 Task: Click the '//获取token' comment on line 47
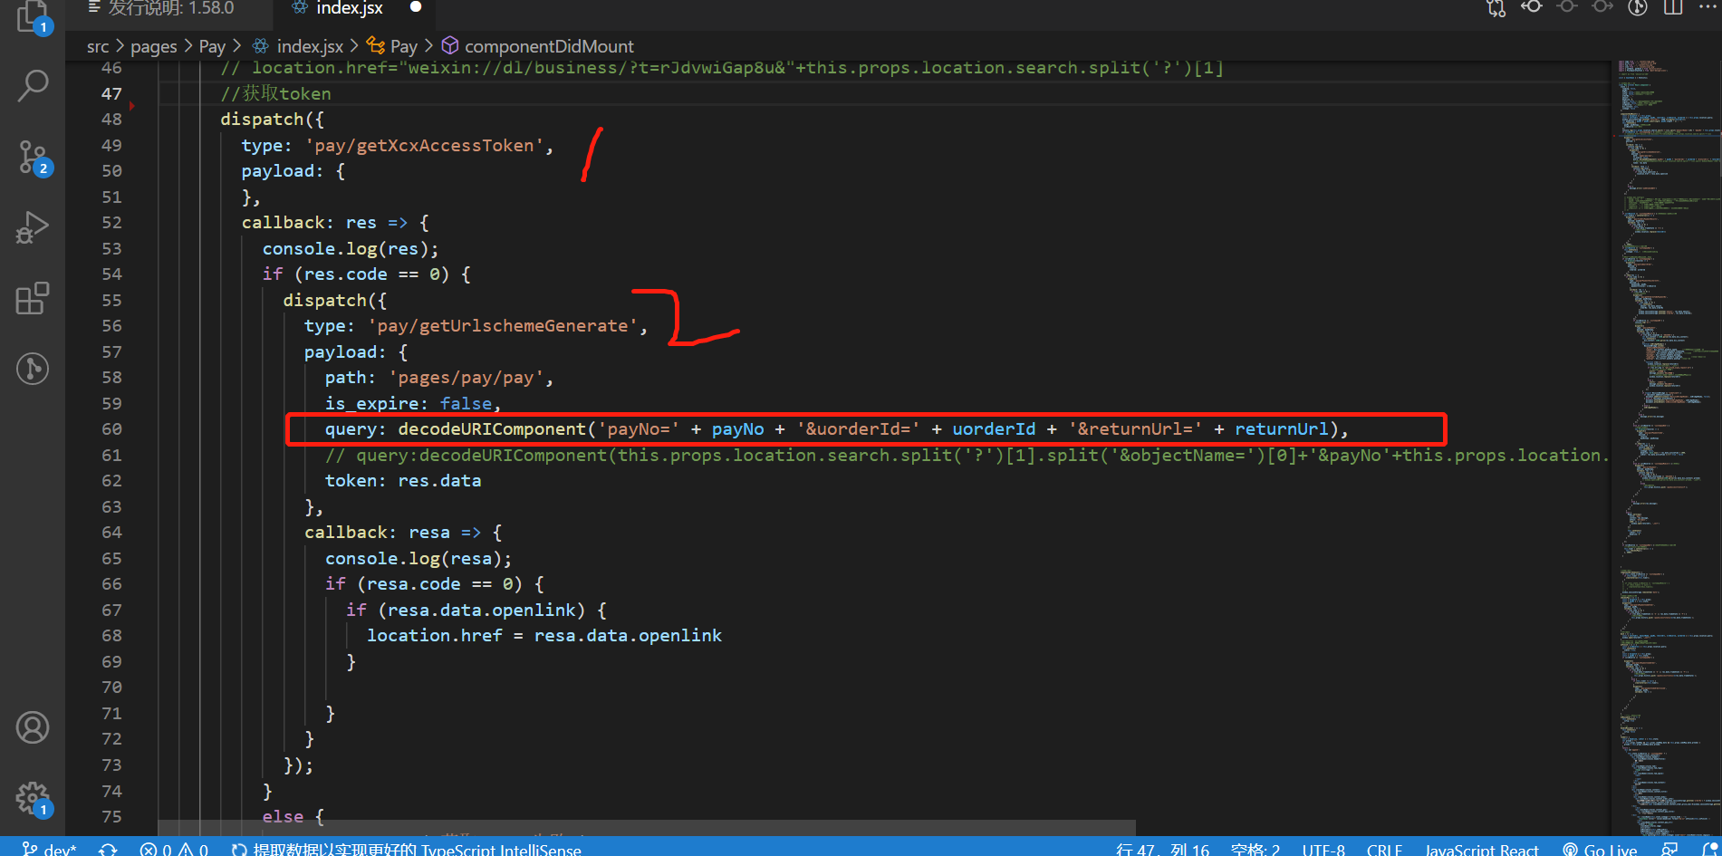pos(276,93)
